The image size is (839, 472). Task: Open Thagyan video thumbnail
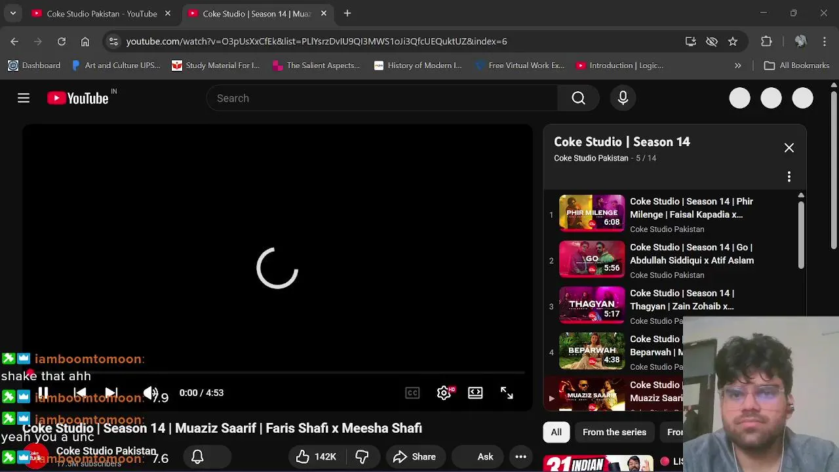tap(592, 305)
